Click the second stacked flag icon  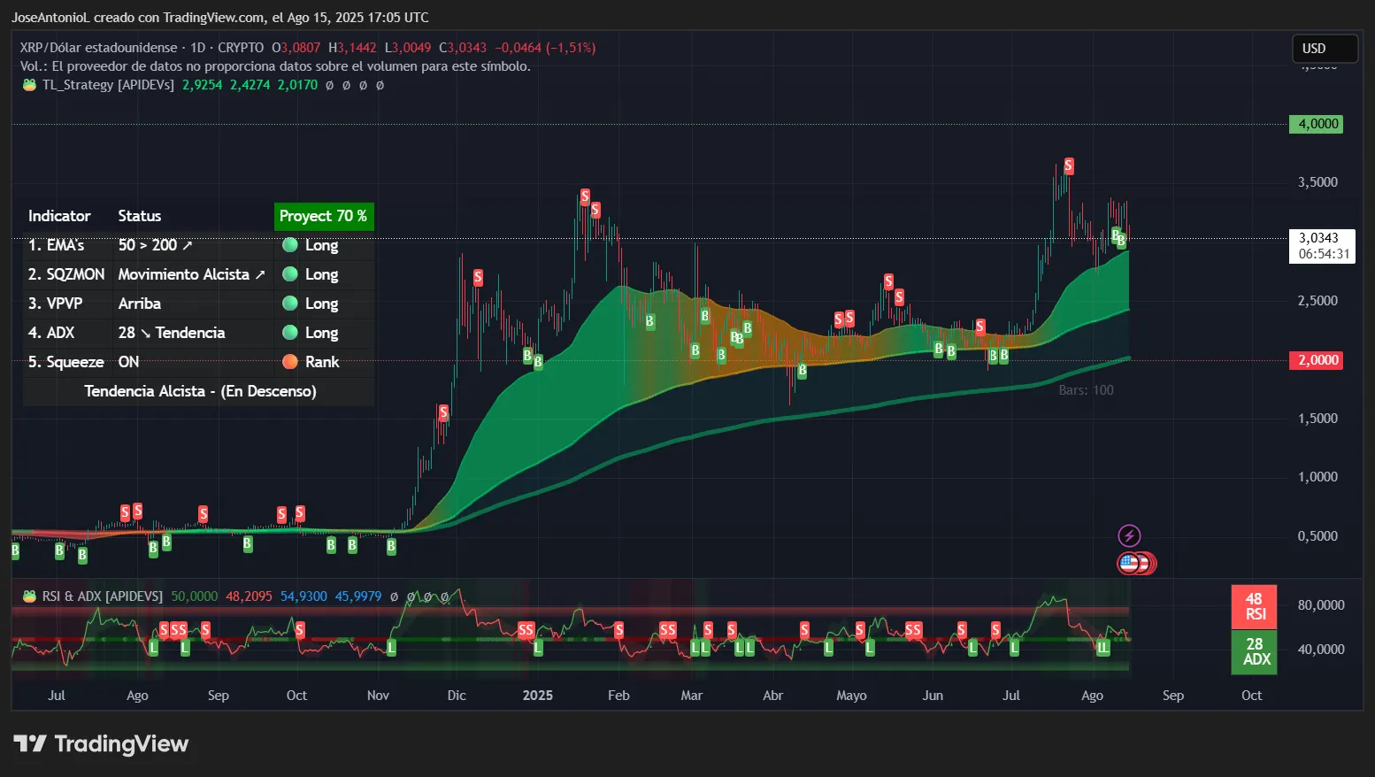(1145, 563)
